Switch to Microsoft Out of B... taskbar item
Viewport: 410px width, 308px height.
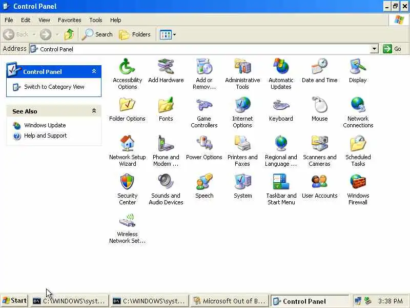click(230, 301)
